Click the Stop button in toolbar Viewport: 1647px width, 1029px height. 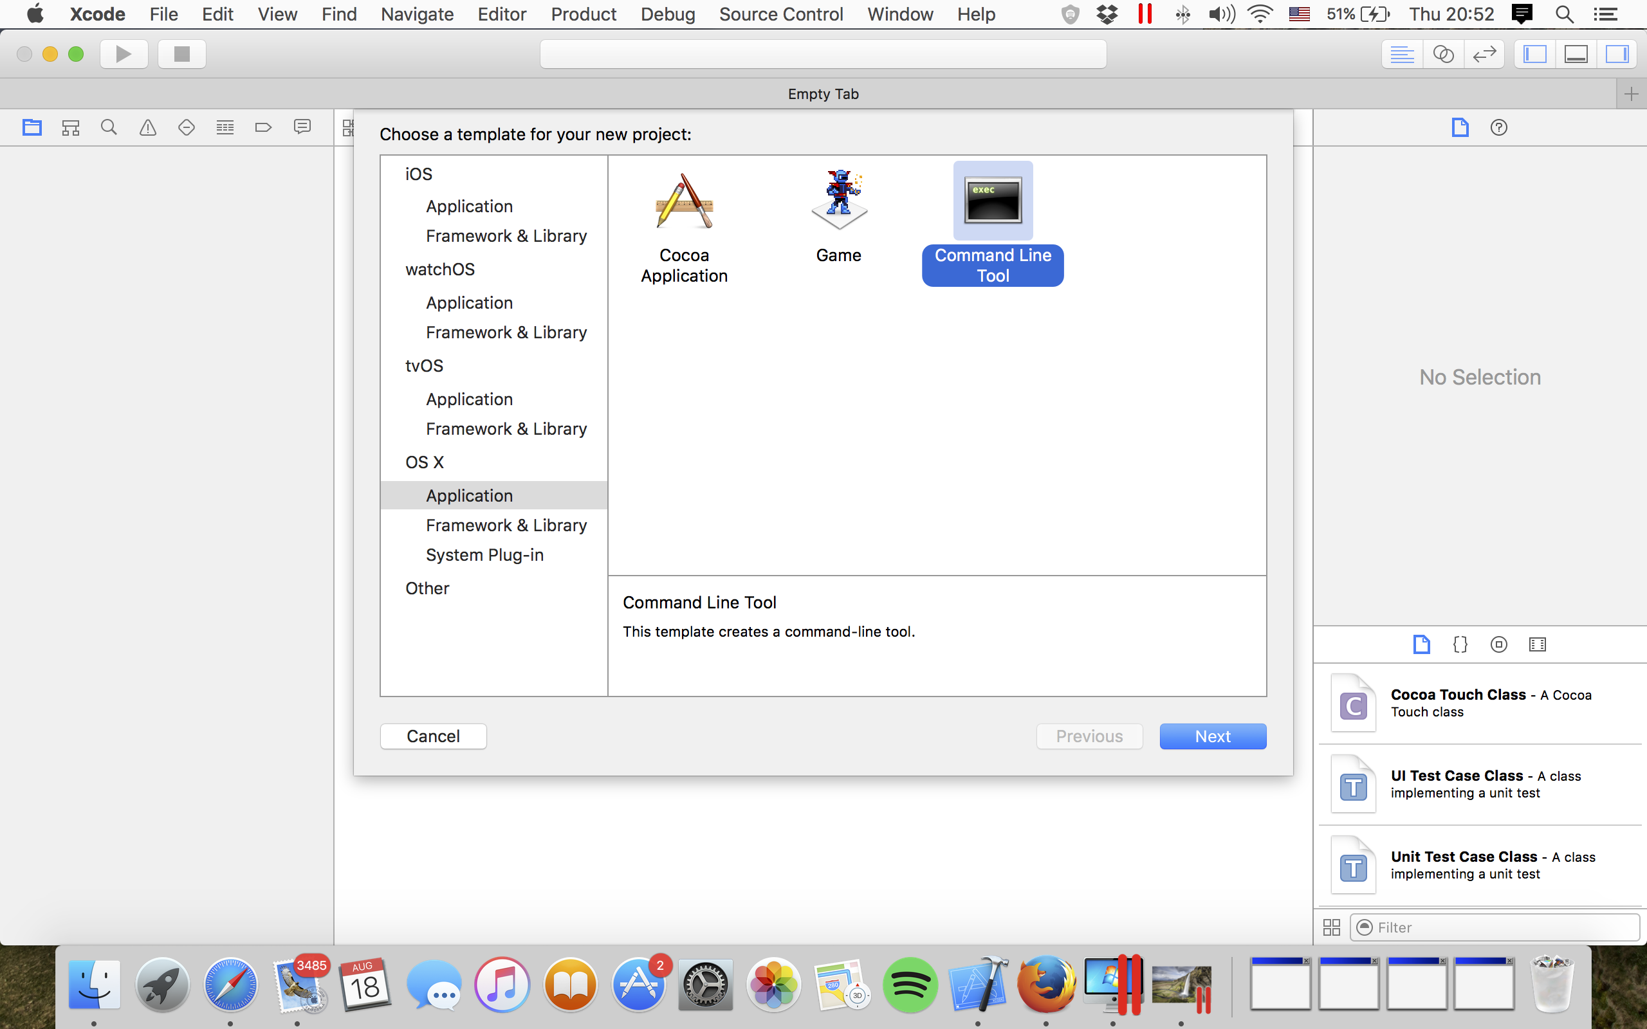181,54
